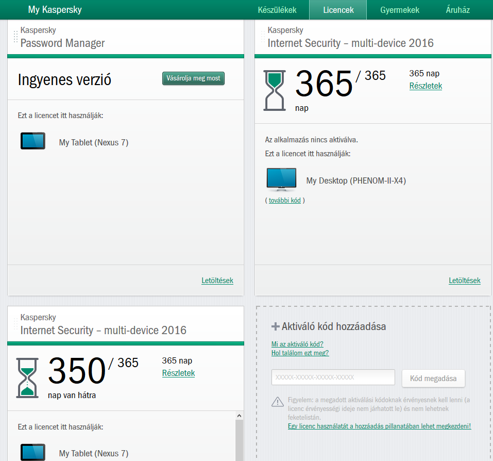Open the Gyermekek tab

coord(400,10)
